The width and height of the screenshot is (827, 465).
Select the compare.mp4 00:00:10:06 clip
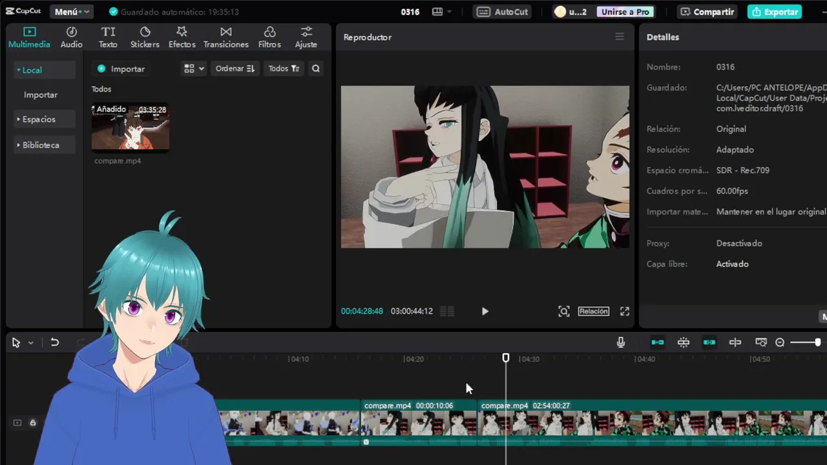coord(419,423)
